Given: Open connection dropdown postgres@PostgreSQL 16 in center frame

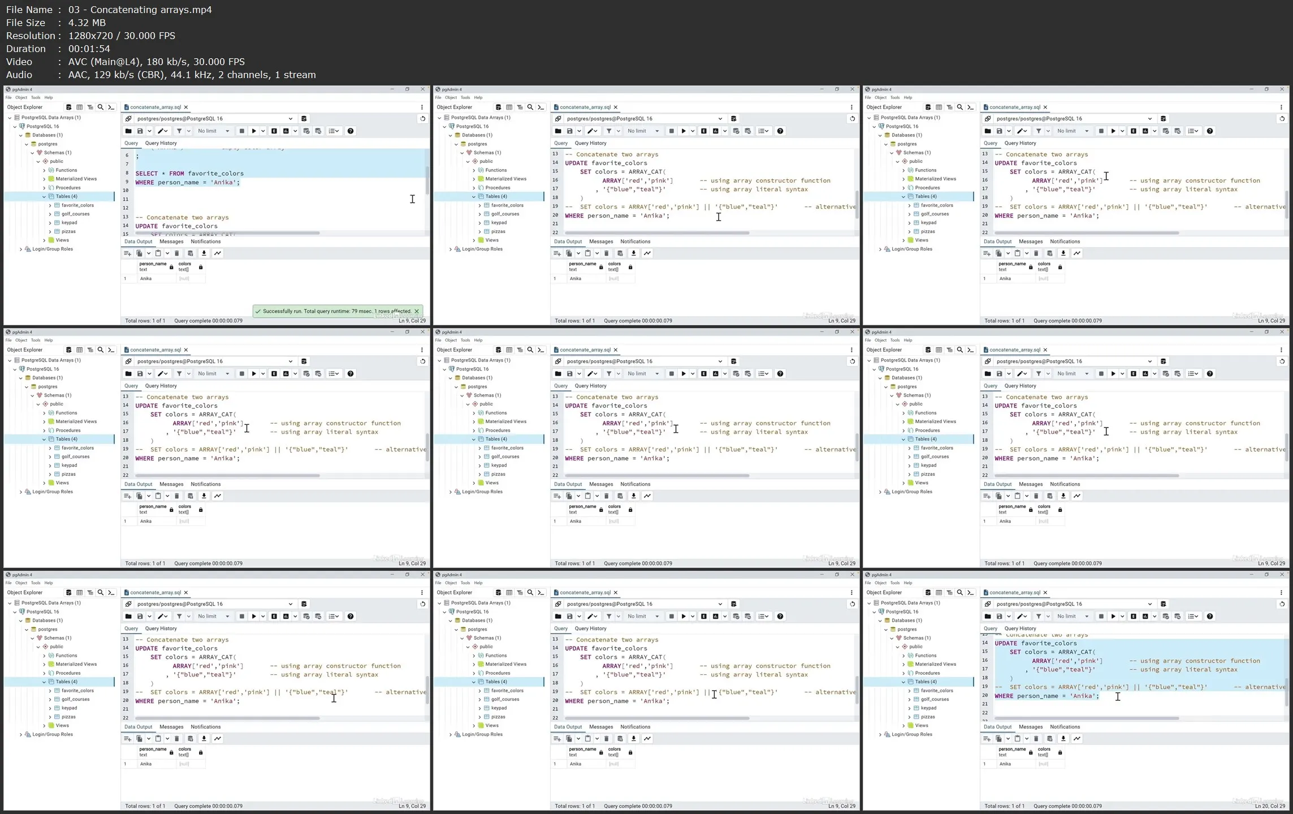Looking at the screenshot, I should click(x=720, y=361).
